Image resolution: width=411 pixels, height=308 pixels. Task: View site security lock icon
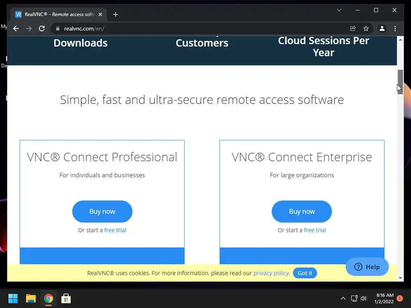58,28
